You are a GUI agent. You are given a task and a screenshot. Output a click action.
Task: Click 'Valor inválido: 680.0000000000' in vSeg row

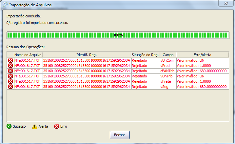point(202,87)
